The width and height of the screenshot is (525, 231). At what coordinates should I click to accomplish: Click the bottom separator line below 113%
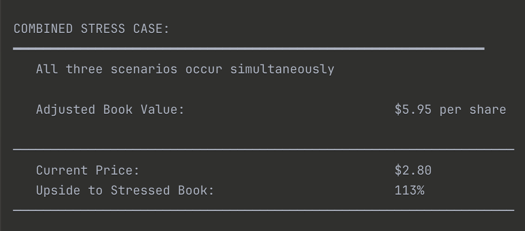263,210
